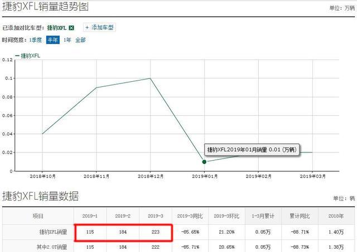Click the 添加车型 button
Viewport: 357px width, 252px height.
click(x=99, y=27)
